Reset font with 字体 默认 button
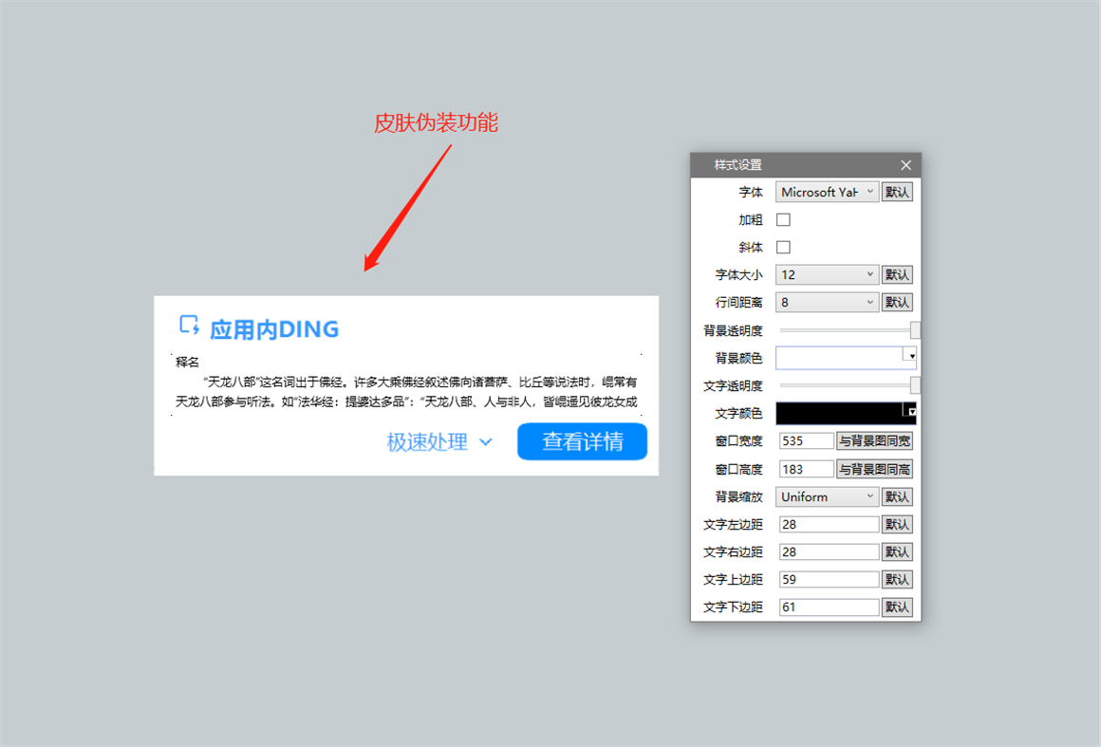The image size is (1101, 747). (x=897, y=192)
